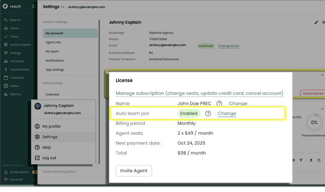Click the refresh icon in the bottom toolbar
Viewport: 325px width, 192px height.
(319, 160)
